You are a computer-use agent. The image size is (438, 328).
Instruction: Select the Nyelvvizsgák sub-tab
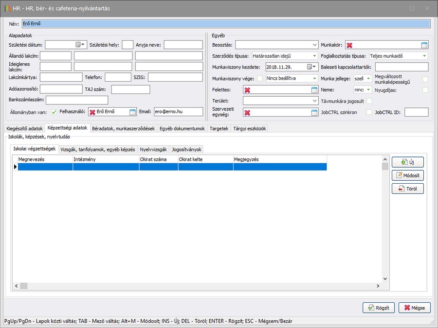(x=153, y=149)
